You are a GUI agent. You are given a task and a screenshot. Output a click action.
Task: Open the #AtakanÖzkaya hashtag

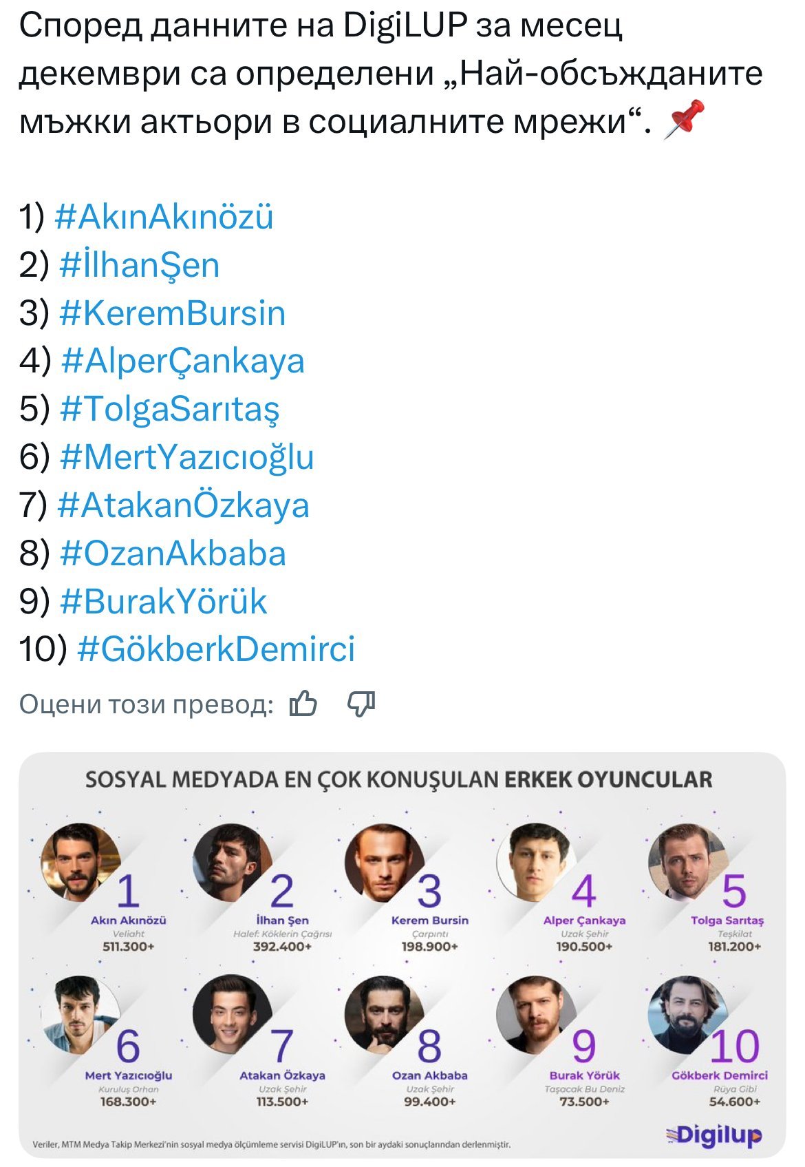pyautogui.click(x=184, y=505)
